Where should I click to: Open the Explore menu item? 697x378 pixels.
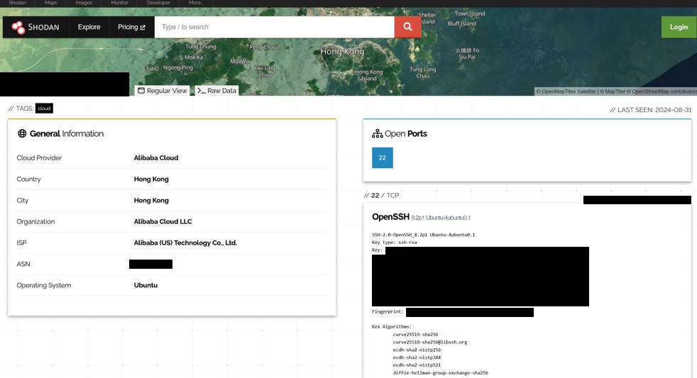(x=89, y=27)
